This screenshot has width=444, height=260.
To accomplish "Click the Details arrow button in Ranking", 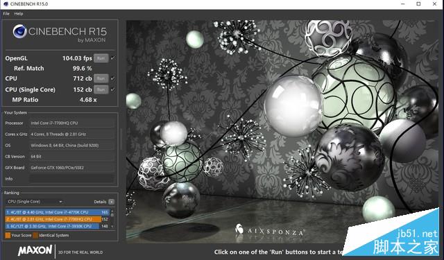I will [x=111, y=202].
